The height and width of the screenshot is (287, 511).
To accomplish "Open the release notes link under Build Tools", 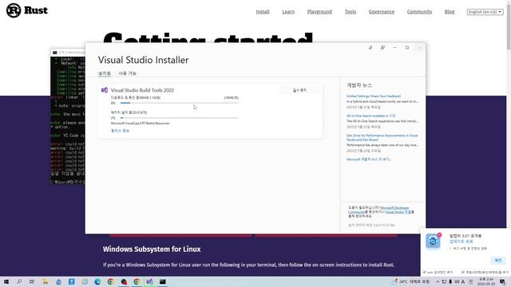I will pyautogui.click(x=120, y=131).
